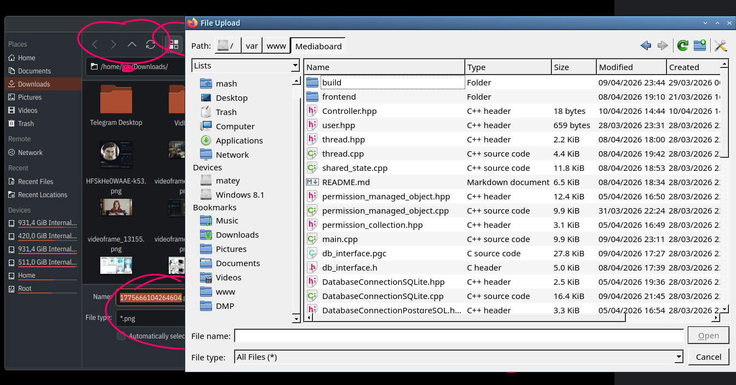736x385 pixels.
Task: Open Documents in the background dialog Places panel
Action: (43, 71)
